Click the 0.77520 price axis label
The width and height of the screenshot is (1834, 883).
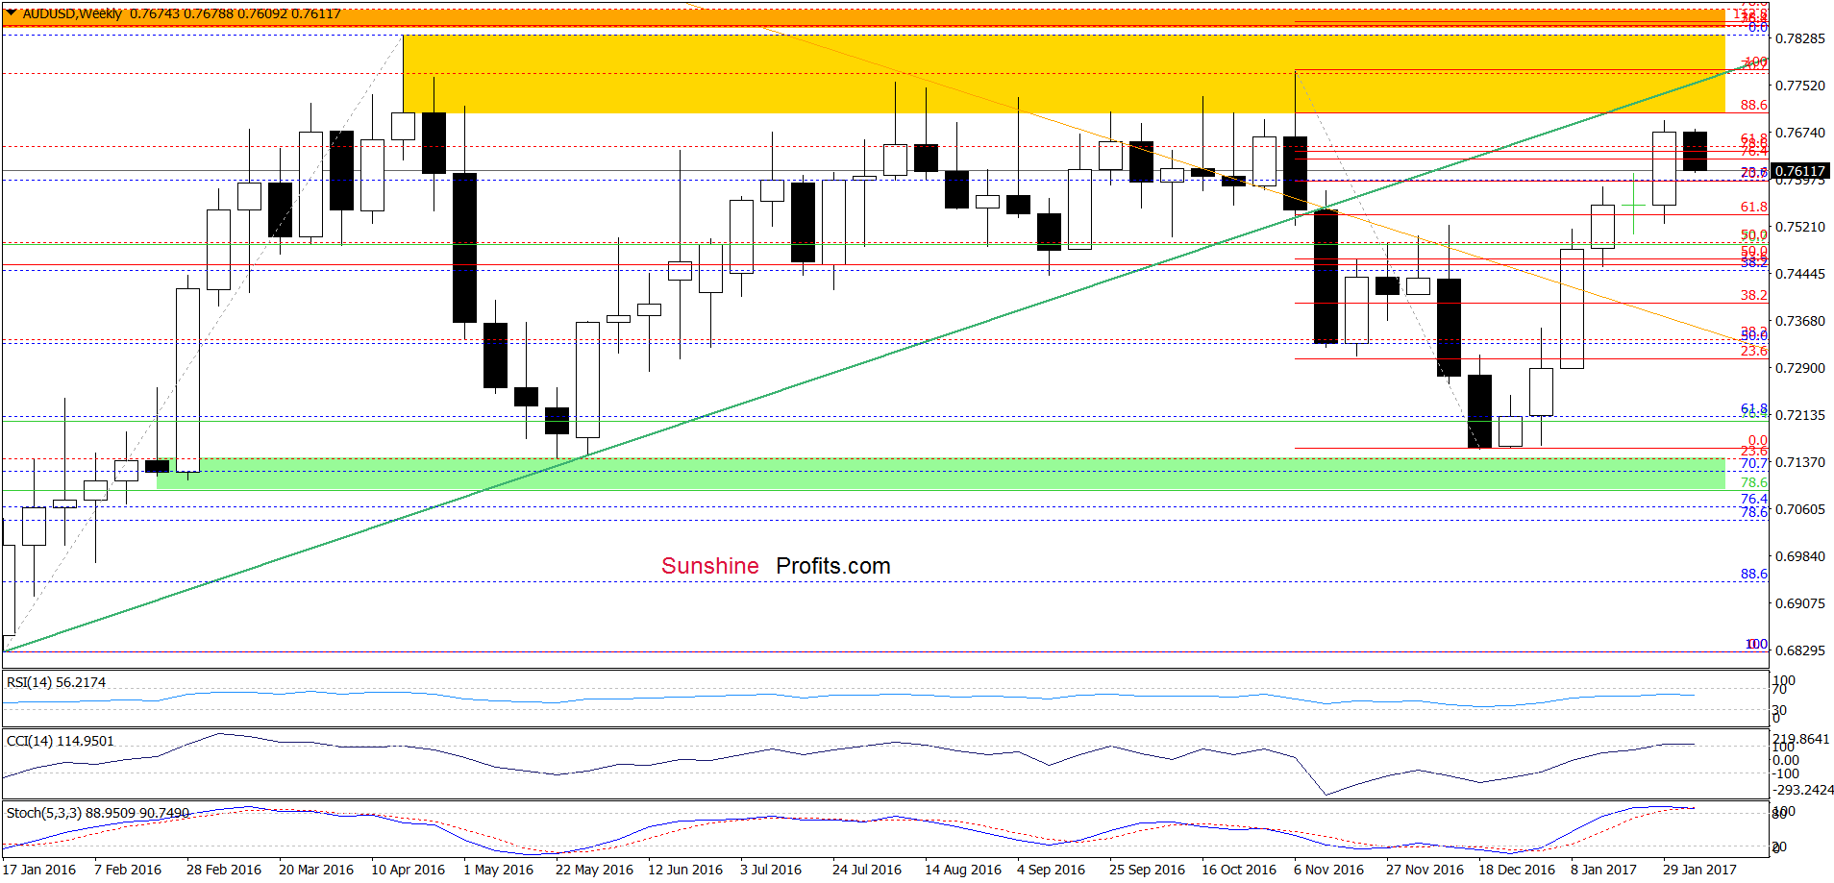1799,86
